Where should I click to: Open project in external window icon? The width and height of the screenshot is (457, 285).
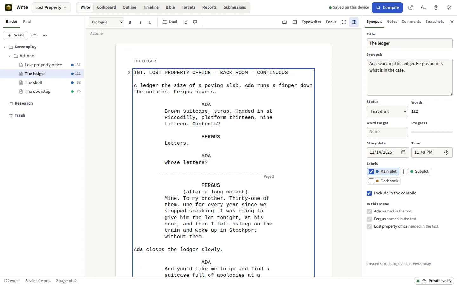411,8
